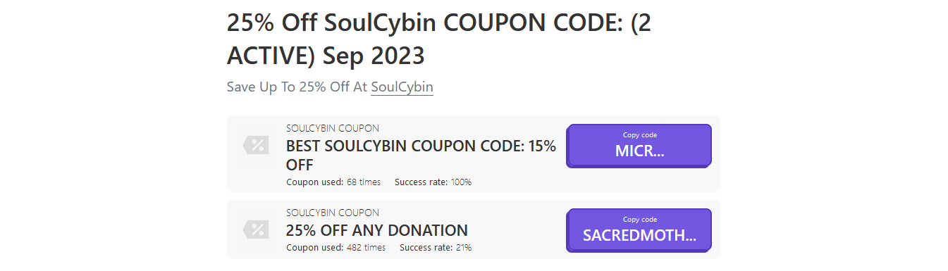948x271 pixels.
Task: Click "Success rate: 100%" text
Action: (x=433, y=182)
